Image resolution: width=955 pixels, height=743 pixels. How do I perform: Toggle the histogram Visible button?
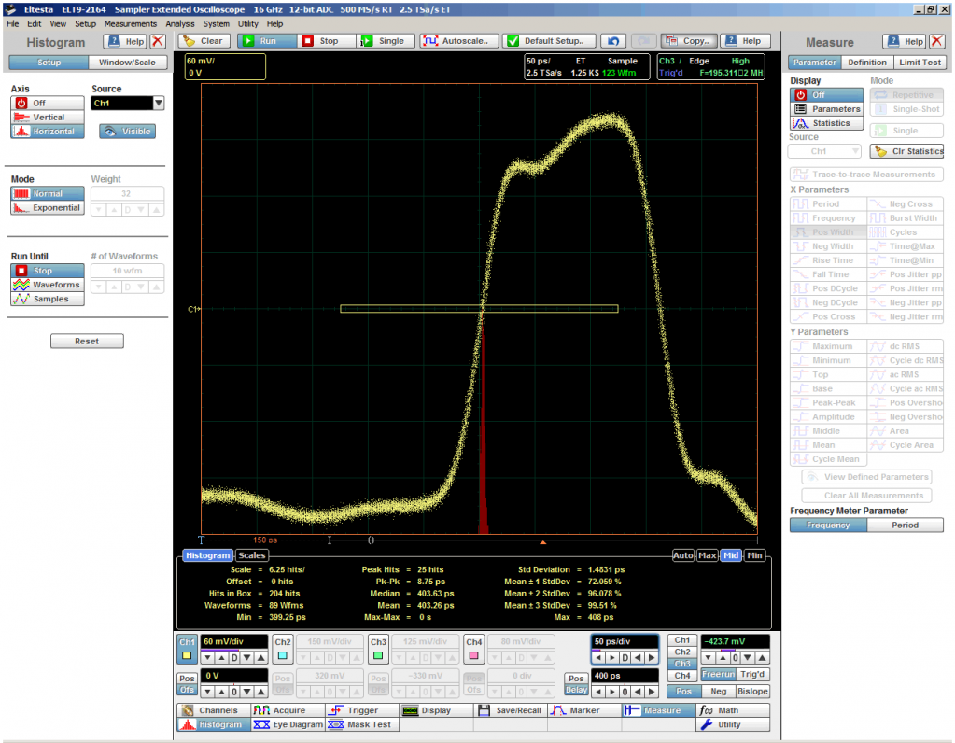[127, 132]
